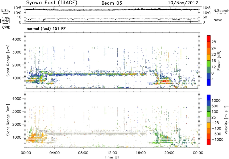Click the 'Power [dB]' colorbar title
This screenshot has width=229, height=159.
tap(218, 61)
